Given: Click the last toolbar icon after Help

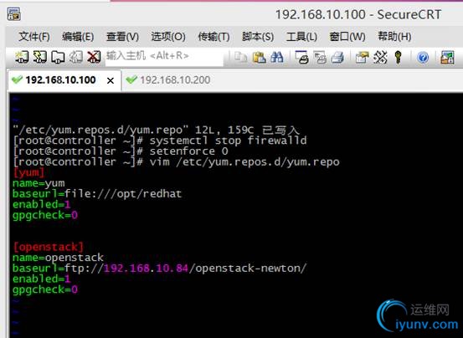Looking at the screenshot, I should tap(447, 57).
